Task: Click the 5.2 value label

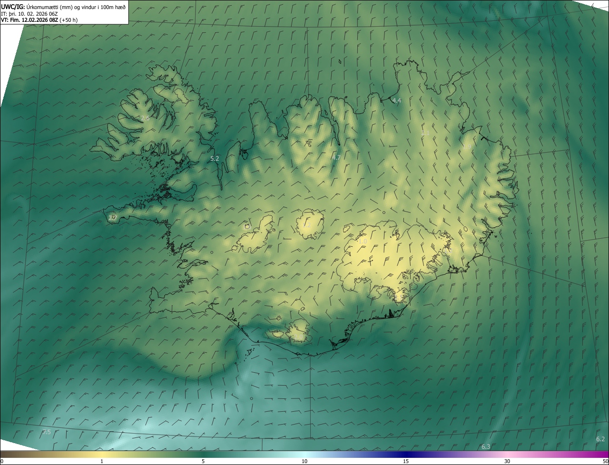Action: [x=215, y=159]
